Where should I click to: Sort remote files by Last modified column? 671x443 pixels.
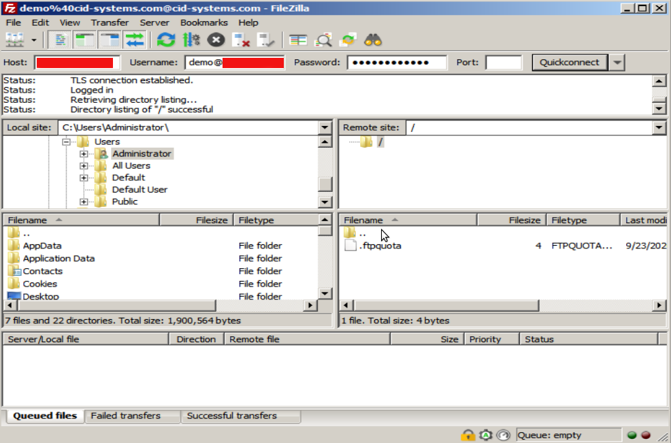pyautogui.click(x=644, y=220)
